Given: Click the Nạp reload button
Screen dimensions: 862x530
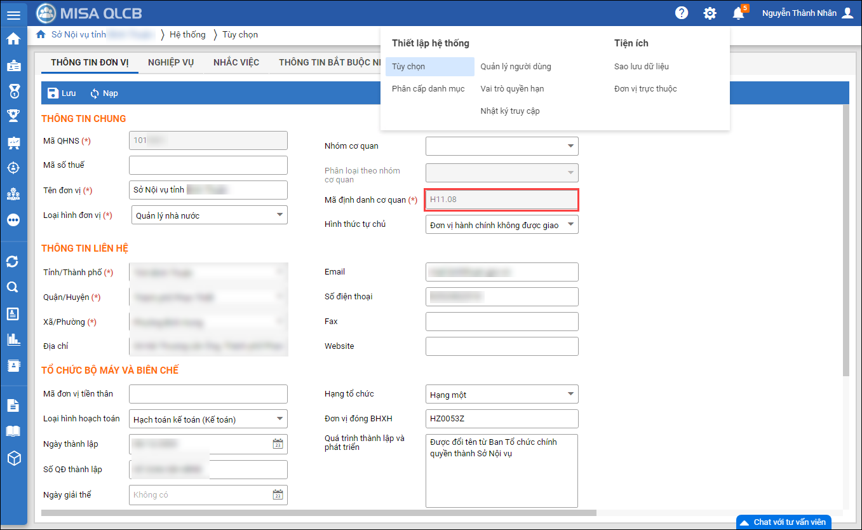Looking at the screenshot, I should pyautogui.click(x=104, y=93).
